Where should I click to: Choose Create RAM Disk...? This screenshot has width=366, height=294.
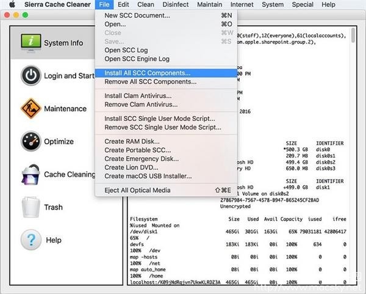(166, 141)
